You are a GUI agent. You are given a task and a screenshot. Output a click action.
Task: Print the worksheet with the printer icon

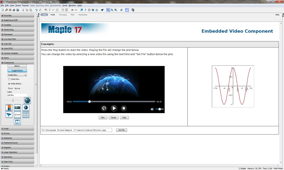[14, 10]
